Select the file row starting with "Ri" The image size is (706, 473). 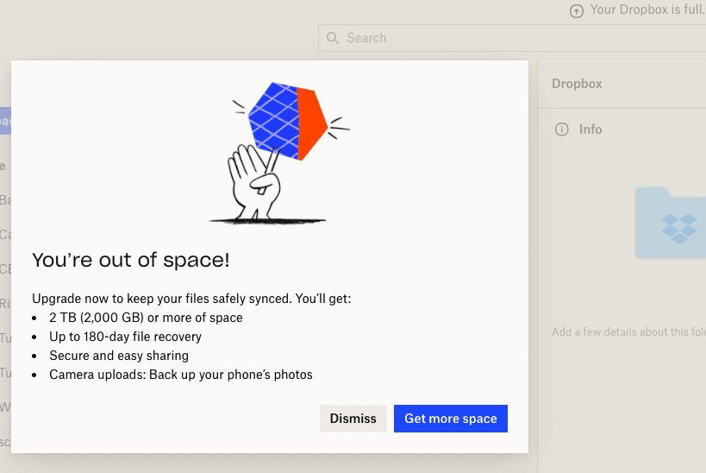click(5, 304)
